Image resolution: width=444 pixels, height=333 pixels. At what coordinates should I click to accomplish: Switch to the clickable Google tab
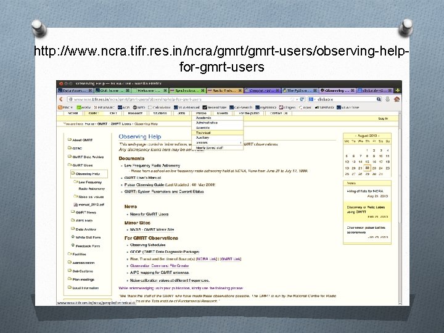click(375, 91)
